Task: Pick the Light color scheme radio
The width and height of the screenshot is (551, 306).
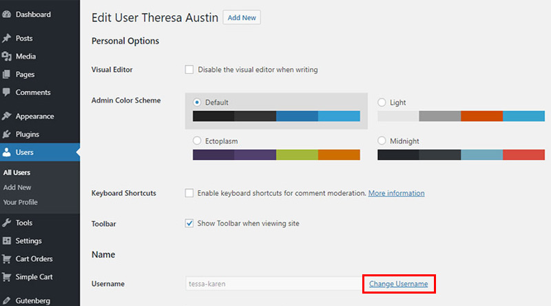Action: tap(382, 103)
